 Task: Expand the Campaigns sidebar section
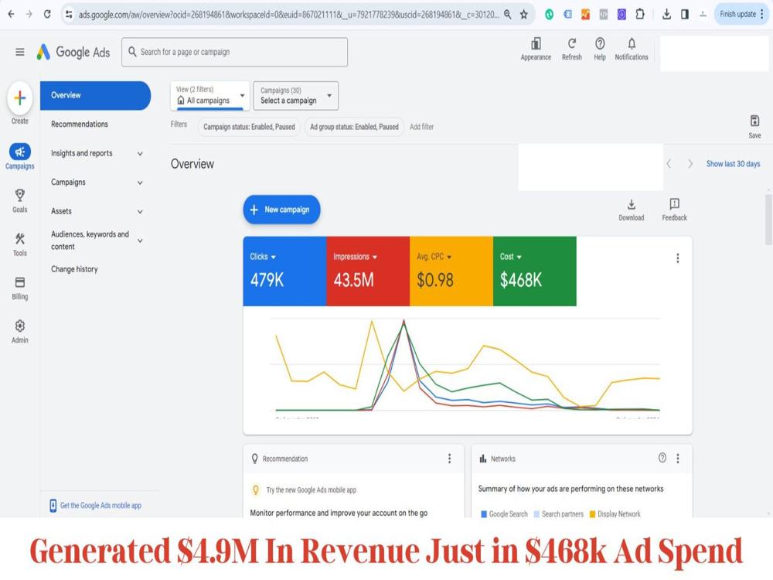[140, 183]
